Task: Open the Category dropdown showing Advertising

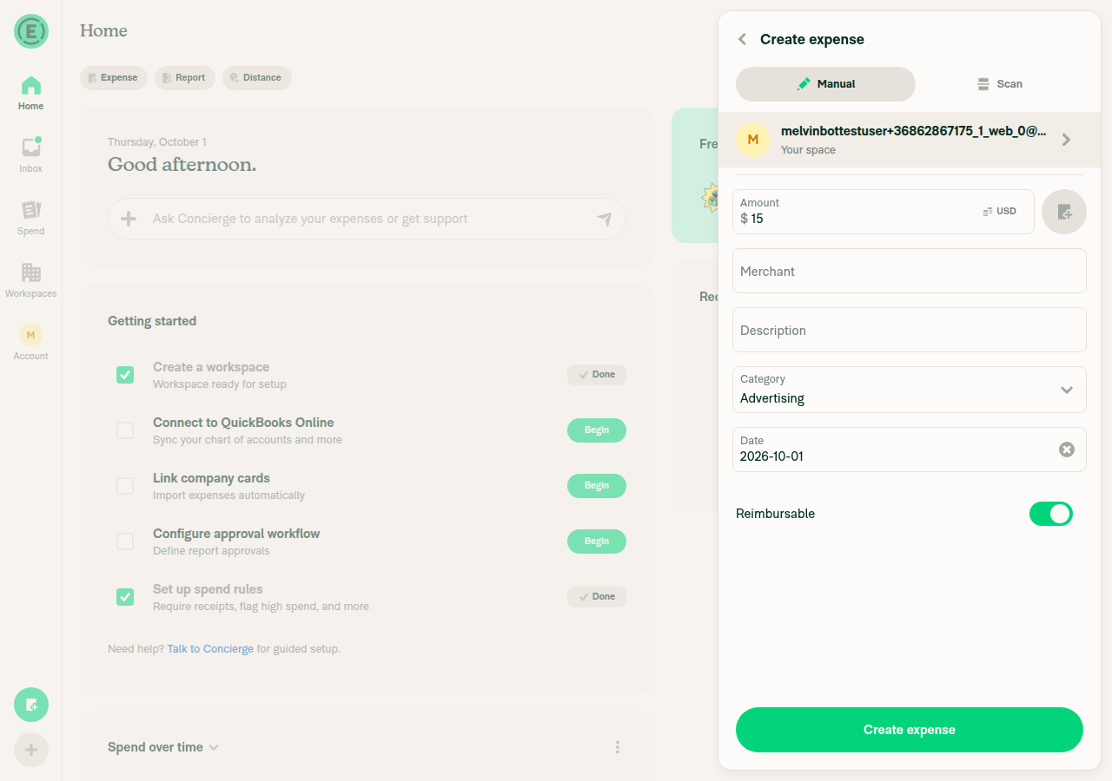Action: (x=910, y=390)
